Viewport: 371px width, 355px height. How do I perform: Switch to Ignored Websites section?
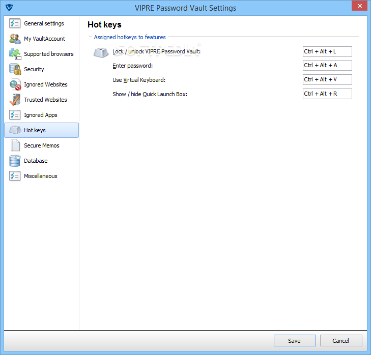pyautogui.click(x=41, y=84)
